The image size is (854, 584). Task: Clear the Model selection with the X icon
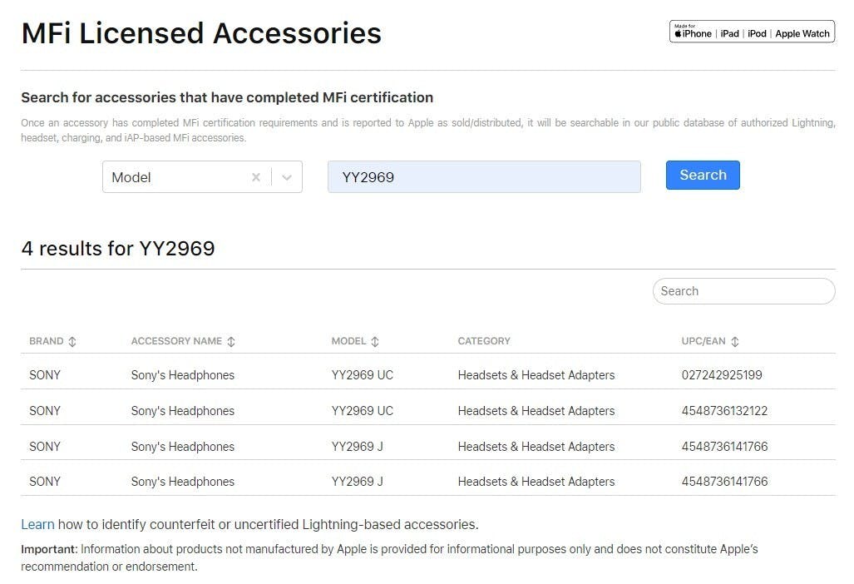coord(256,177)
